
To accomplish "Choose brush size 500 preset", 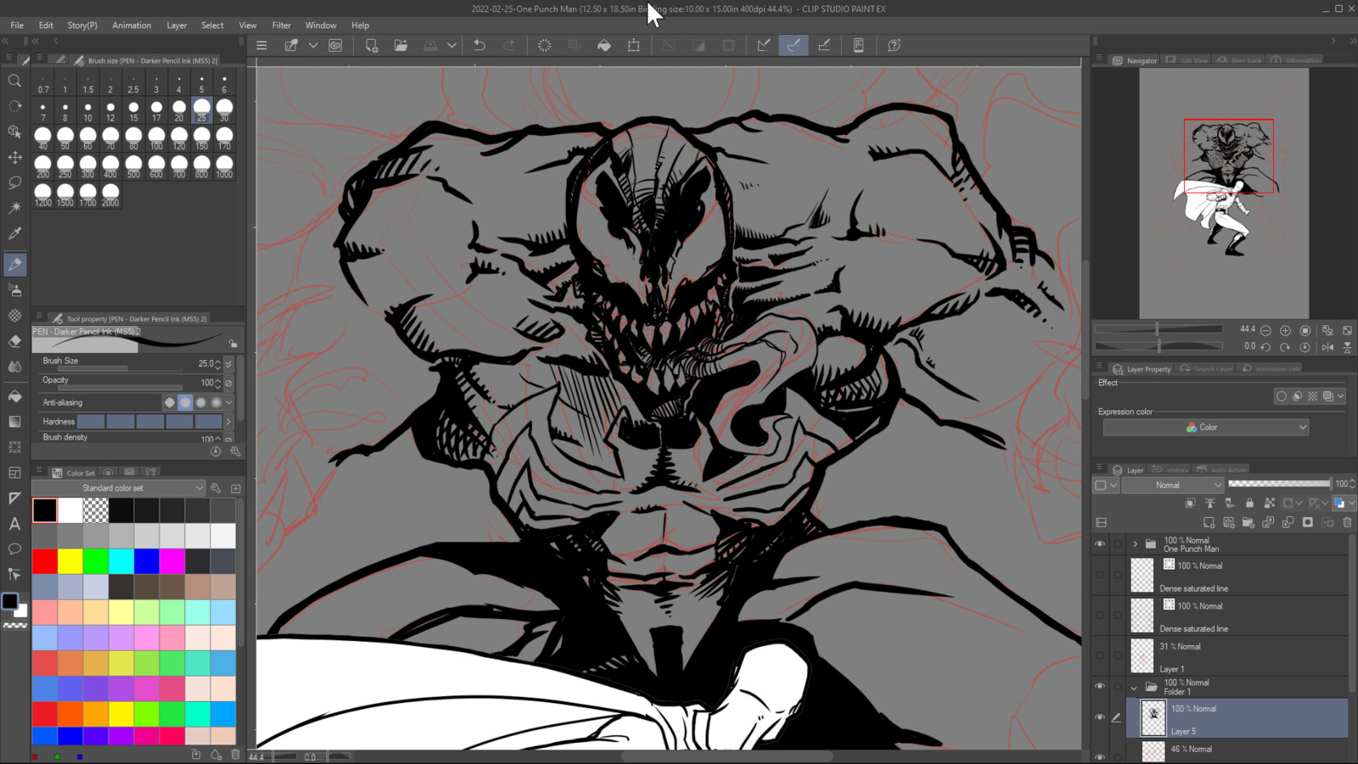I will [133, 166].
